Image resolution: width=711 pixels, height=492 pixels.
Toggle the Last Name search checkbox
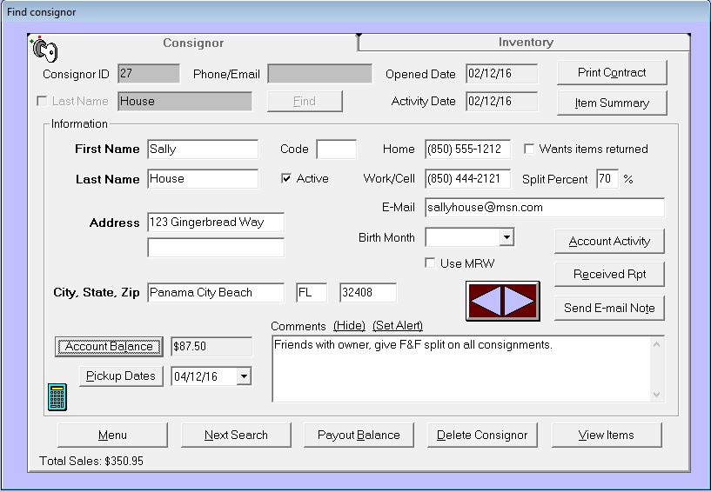click(42, 101)
